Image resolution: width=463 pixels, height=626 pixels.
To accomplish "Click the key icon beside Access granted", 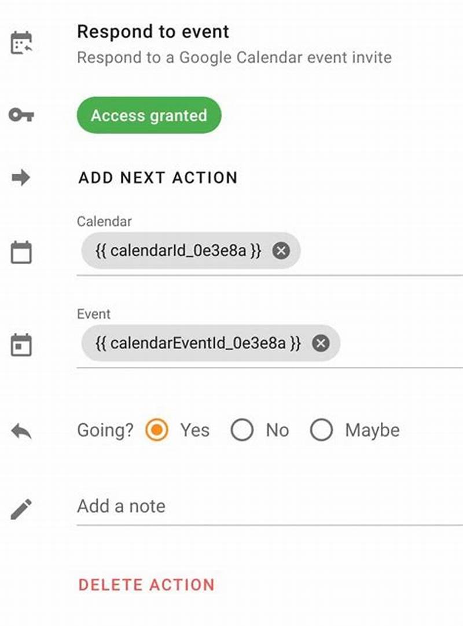I will (x=20, y=115).
